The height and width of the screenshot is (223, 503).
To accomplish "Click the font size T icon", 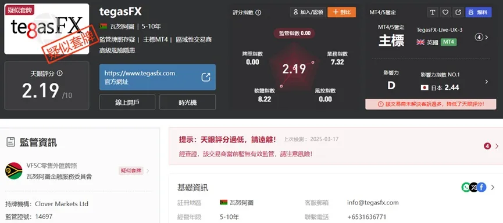I will pyautogui.click(x=433, y=12).
